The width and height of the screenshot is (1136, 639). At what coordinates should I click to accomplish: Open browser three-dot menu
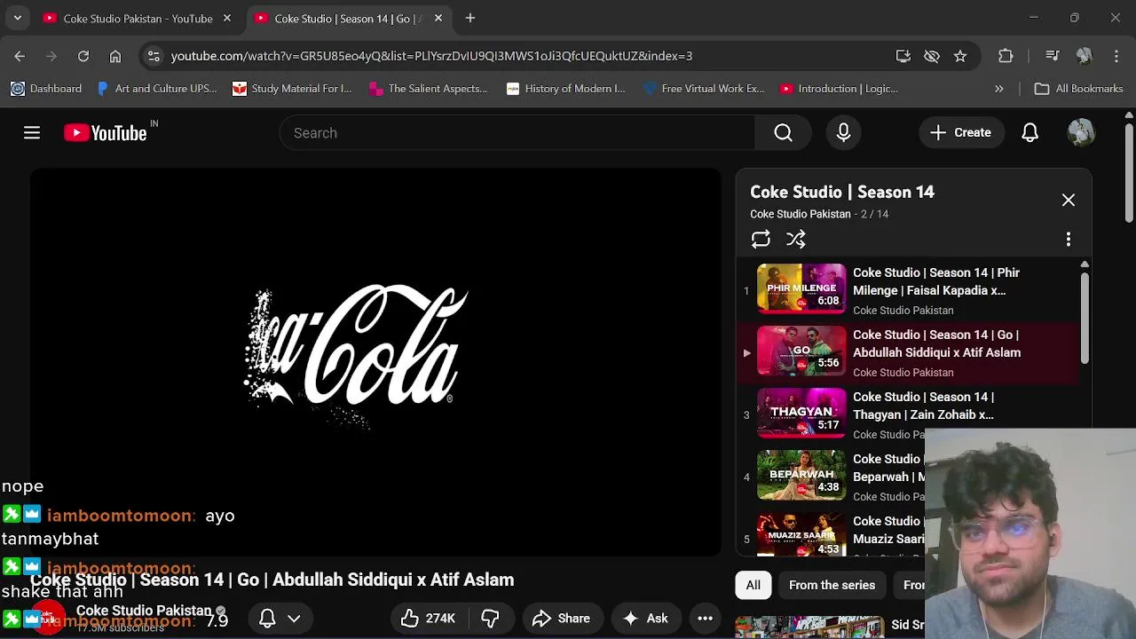click(1116, 56)
